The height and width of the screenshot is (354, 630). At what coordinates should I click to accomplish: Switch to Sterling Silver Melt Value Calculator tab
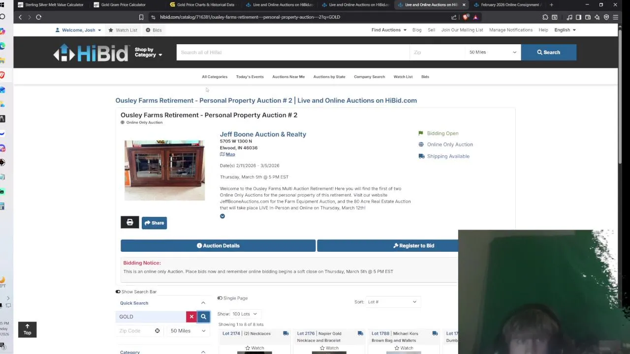tap(52, 5)
